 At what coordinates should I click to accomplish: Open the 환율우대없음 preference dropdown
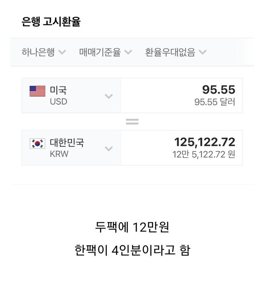170,52
